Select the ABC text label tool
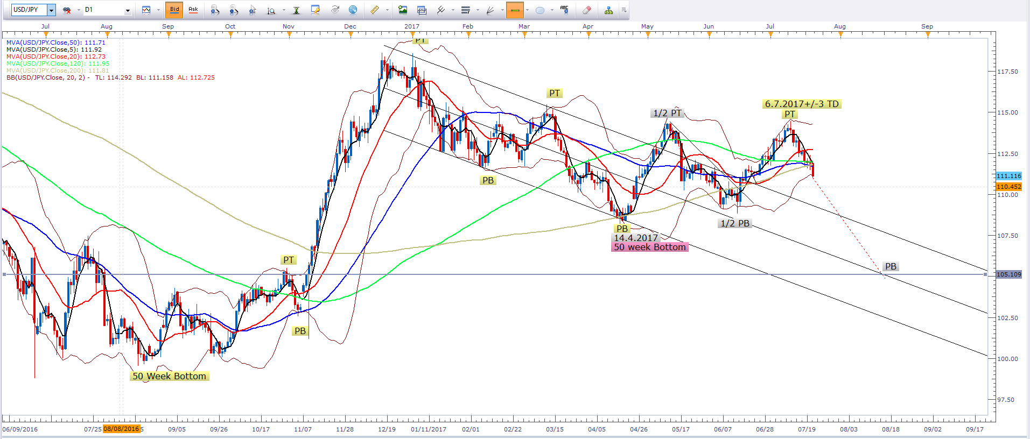This screenshot has width=1030, height=439. click(x=564, y=10)
